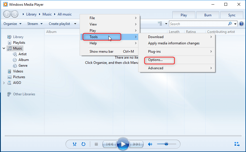Open the Help menu item
Screen dimensions: 246x152
point(109,43)
